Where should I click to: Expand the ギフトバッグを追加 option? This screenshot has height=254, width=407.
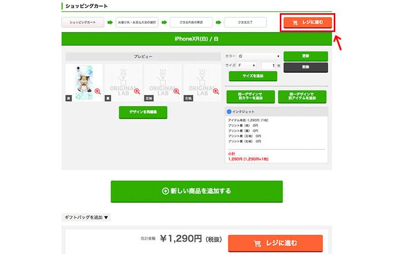(x=86, y=217)
